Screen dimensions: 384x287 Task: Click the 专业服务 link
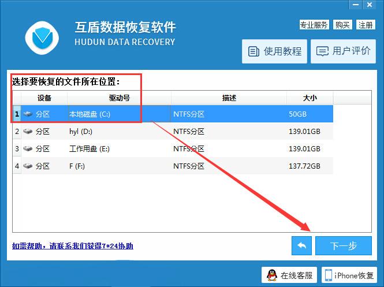coord(314,25)
